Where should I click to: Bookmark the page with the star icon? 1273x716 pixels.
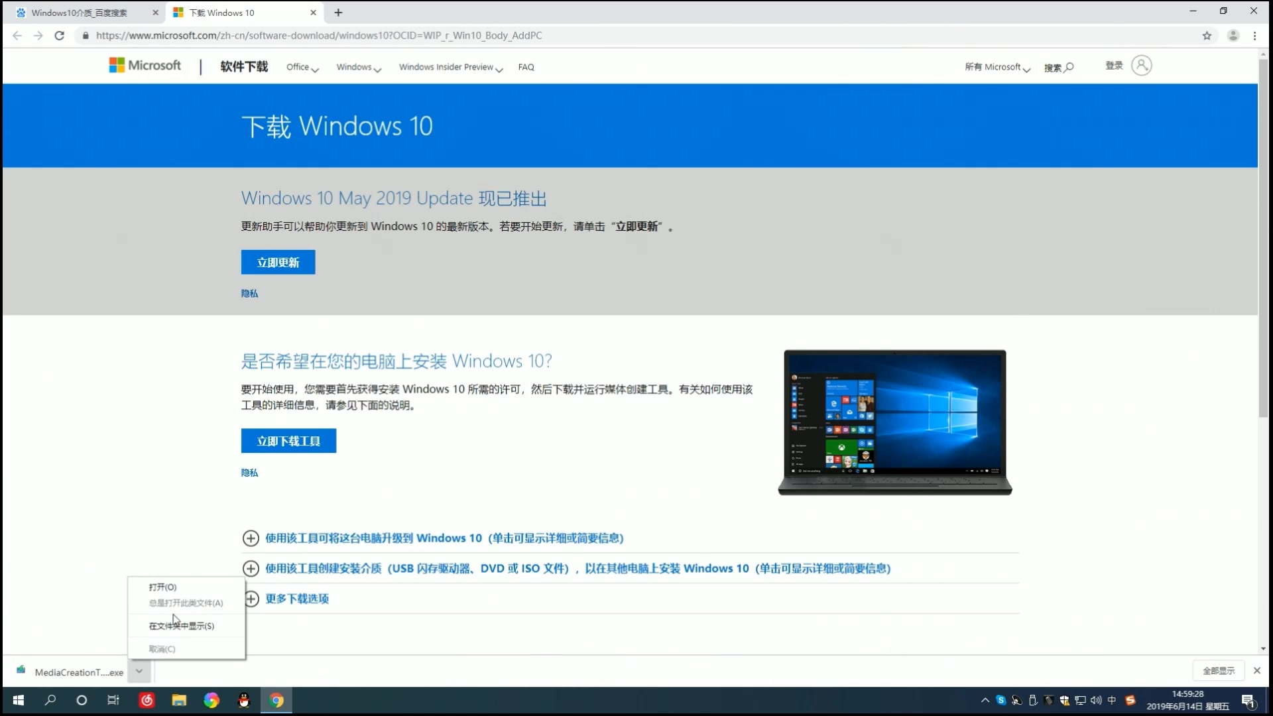point(1207,36)
